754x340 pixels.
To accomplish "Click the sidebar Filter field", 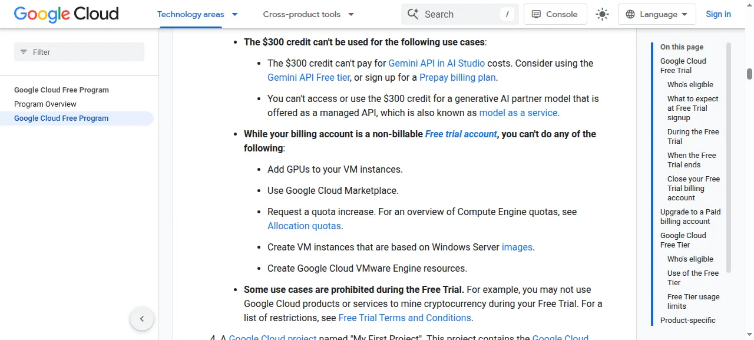I will (79, 52).
